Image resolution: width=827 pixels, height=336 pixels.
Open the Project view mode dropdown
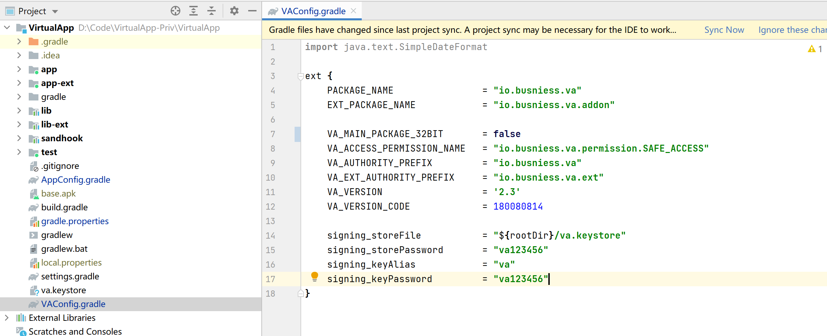click(x=56, y=11)
